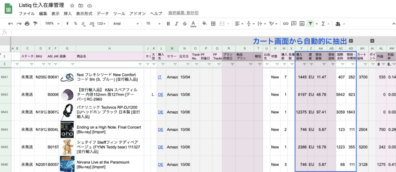The width and height of the screenshot is (396, 172).
Task: Open the アドオン menu
Action: 137,14
